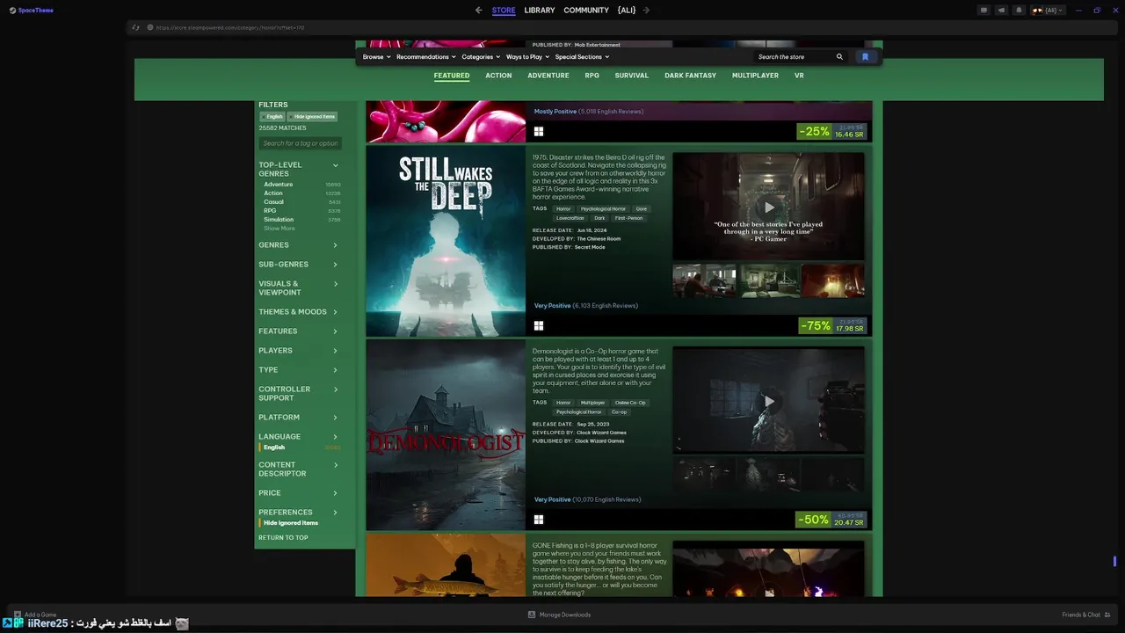
Task: Click Windows platform icon under Still Wakes the Deep
Action: tap(539, 325)
